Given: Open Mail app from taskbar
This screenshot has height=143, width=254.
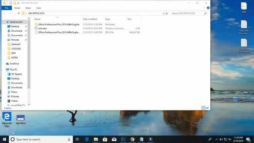Looking at the screenshot, I should 114,139.
